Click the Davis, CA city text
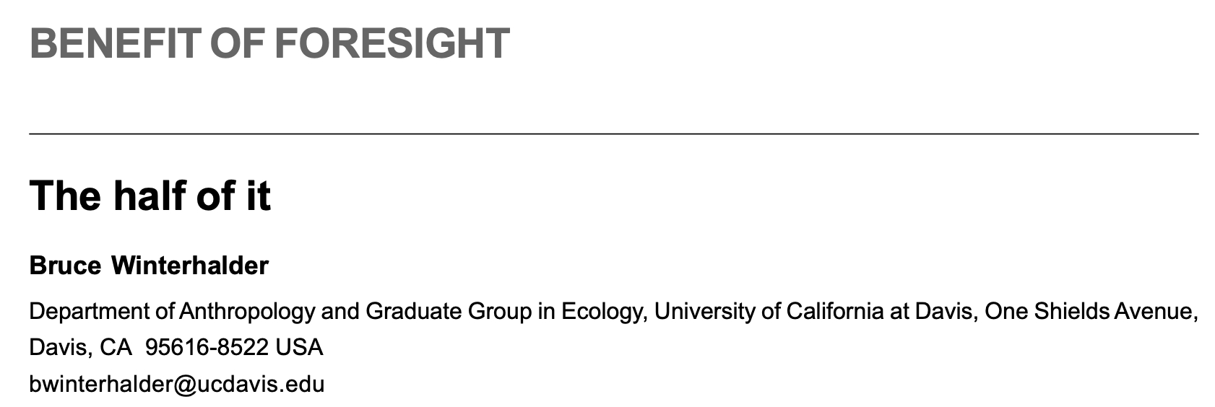The width and height of the screenshot is (1215, 407). [80, 348]
